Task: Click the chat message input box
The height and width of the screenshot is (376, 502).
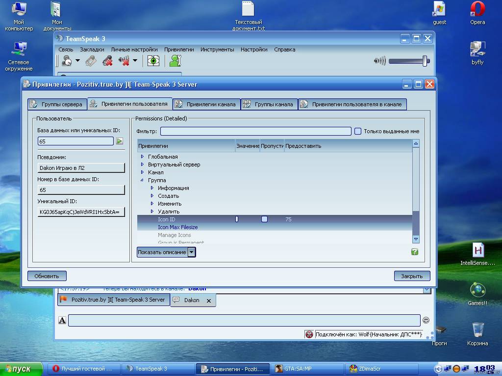Action: (x=244, y=320)
